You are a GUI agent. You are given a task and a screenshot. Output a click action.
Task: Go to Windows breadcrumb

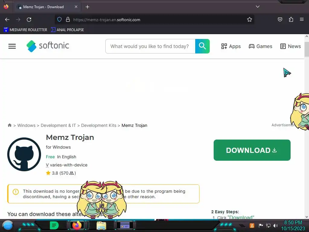tap(27, 125)
